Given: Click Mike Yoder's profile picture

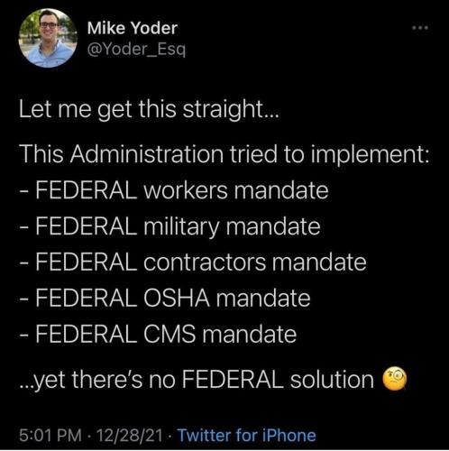Looking at the screenshot, I should click(x=48, y=38).
